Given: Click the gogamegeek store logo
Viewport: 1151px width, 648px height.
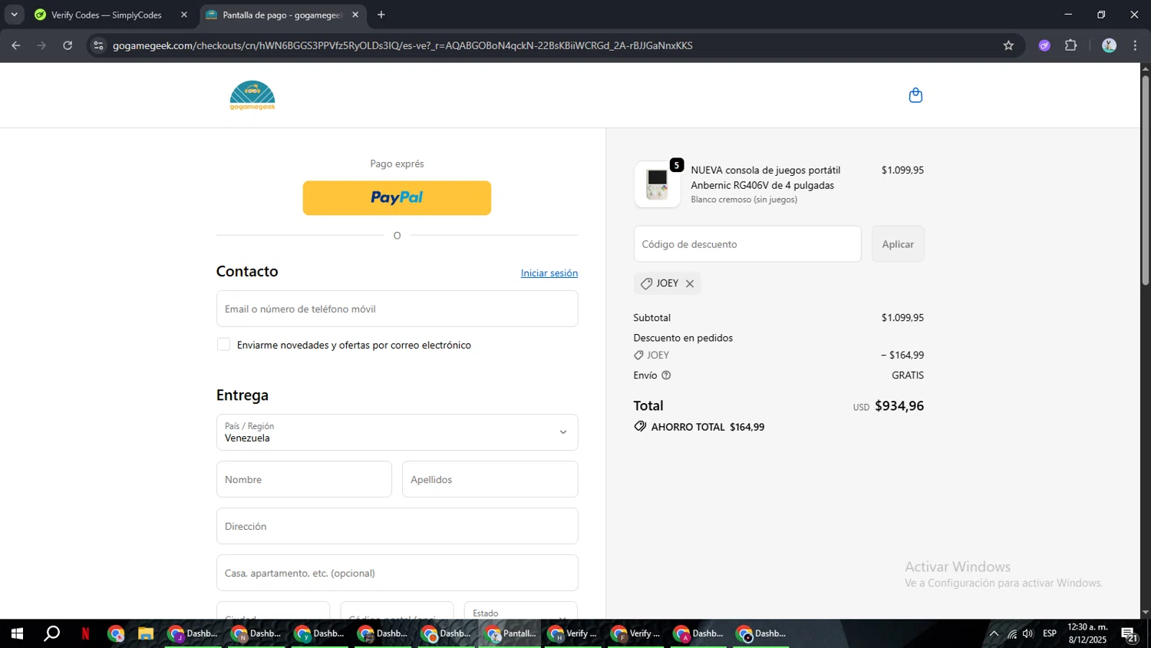Looking at the screenshot, I should [x=252, y=95].
